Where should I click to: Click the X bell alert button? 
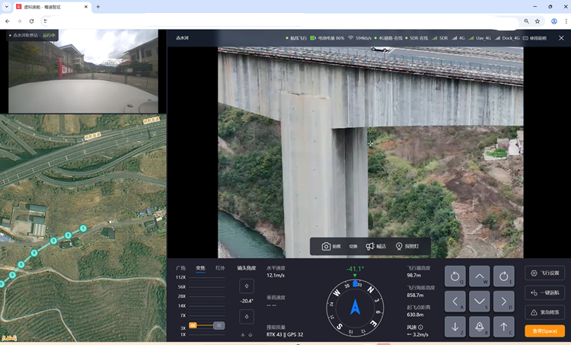click(480, 327)
